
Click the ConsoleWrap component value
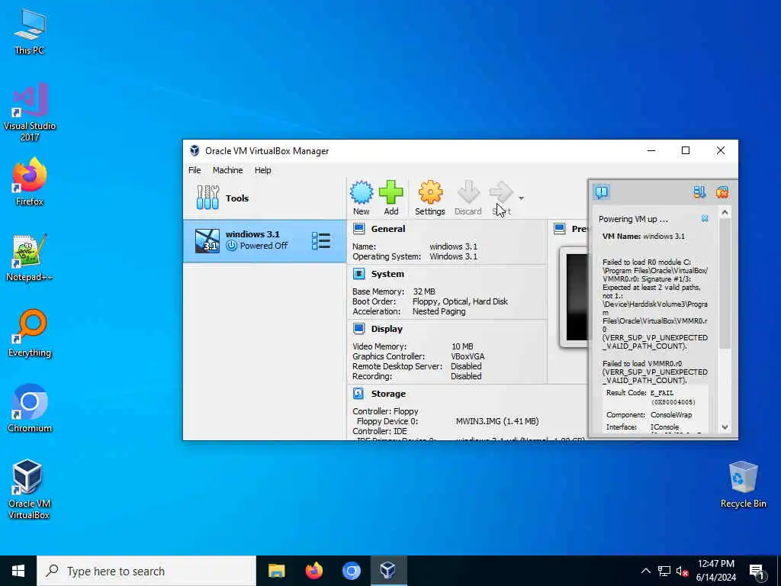(671, 414)
